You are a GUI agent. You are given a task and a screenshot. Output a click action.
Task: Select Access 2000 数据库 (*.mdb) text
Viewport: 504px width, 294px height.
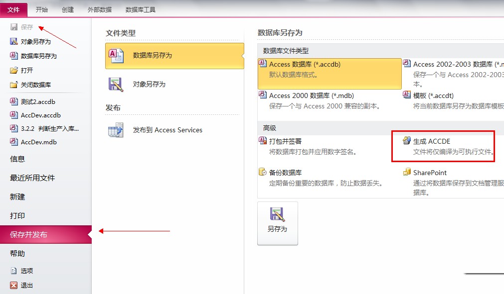point(312,96)
